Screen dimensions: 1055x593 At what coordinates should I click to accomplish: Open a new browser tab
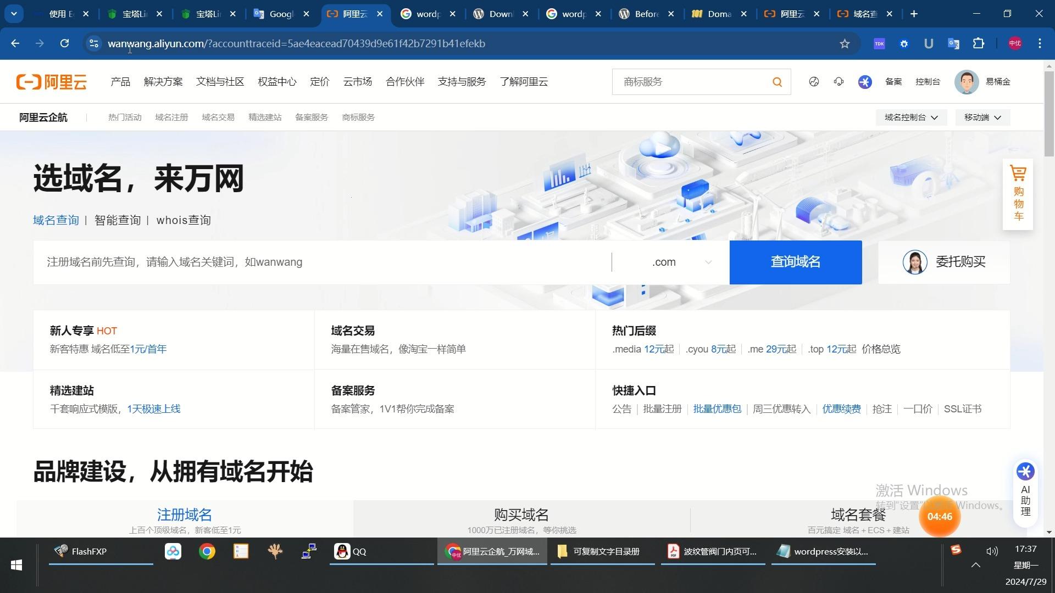point(914,14)
